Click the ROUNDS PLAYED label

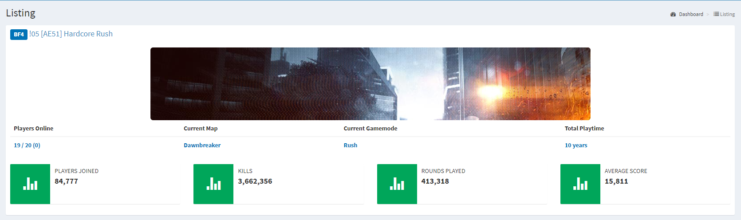point(443,171)
